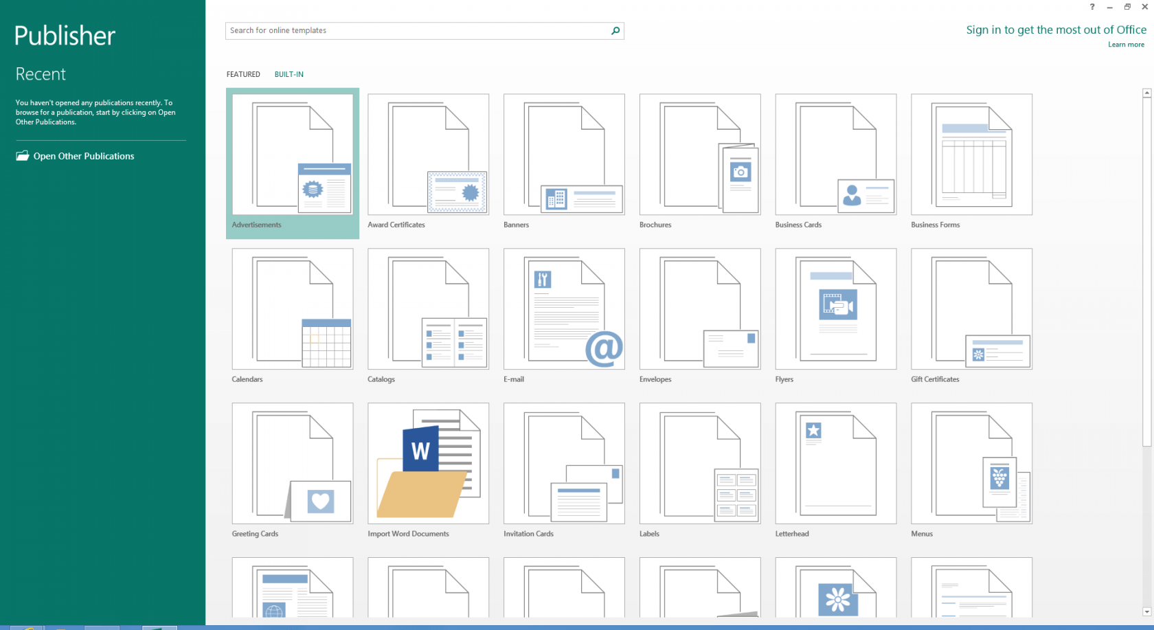Click the Catalogs label text
The width and height of the screenshot is (1154, 630).
tap(381, 379)
